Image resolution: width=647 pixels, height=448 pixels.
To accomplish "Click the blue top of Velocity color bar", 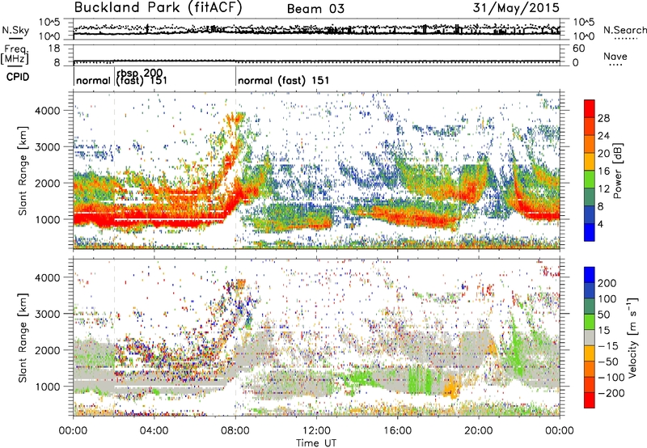I will point(590,275).
